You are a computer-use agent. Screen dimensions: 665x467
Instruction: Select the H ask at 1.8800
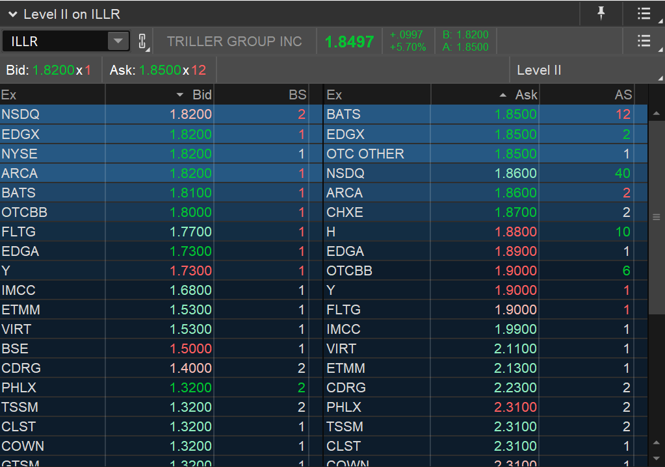486,231
